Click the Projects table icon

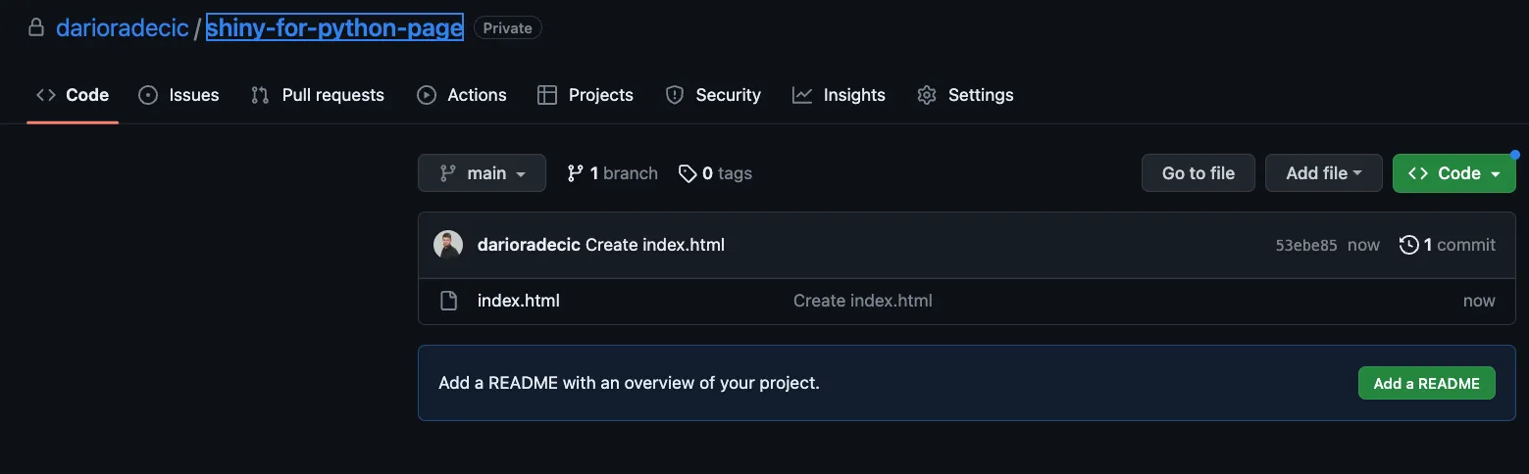(547, 95)
